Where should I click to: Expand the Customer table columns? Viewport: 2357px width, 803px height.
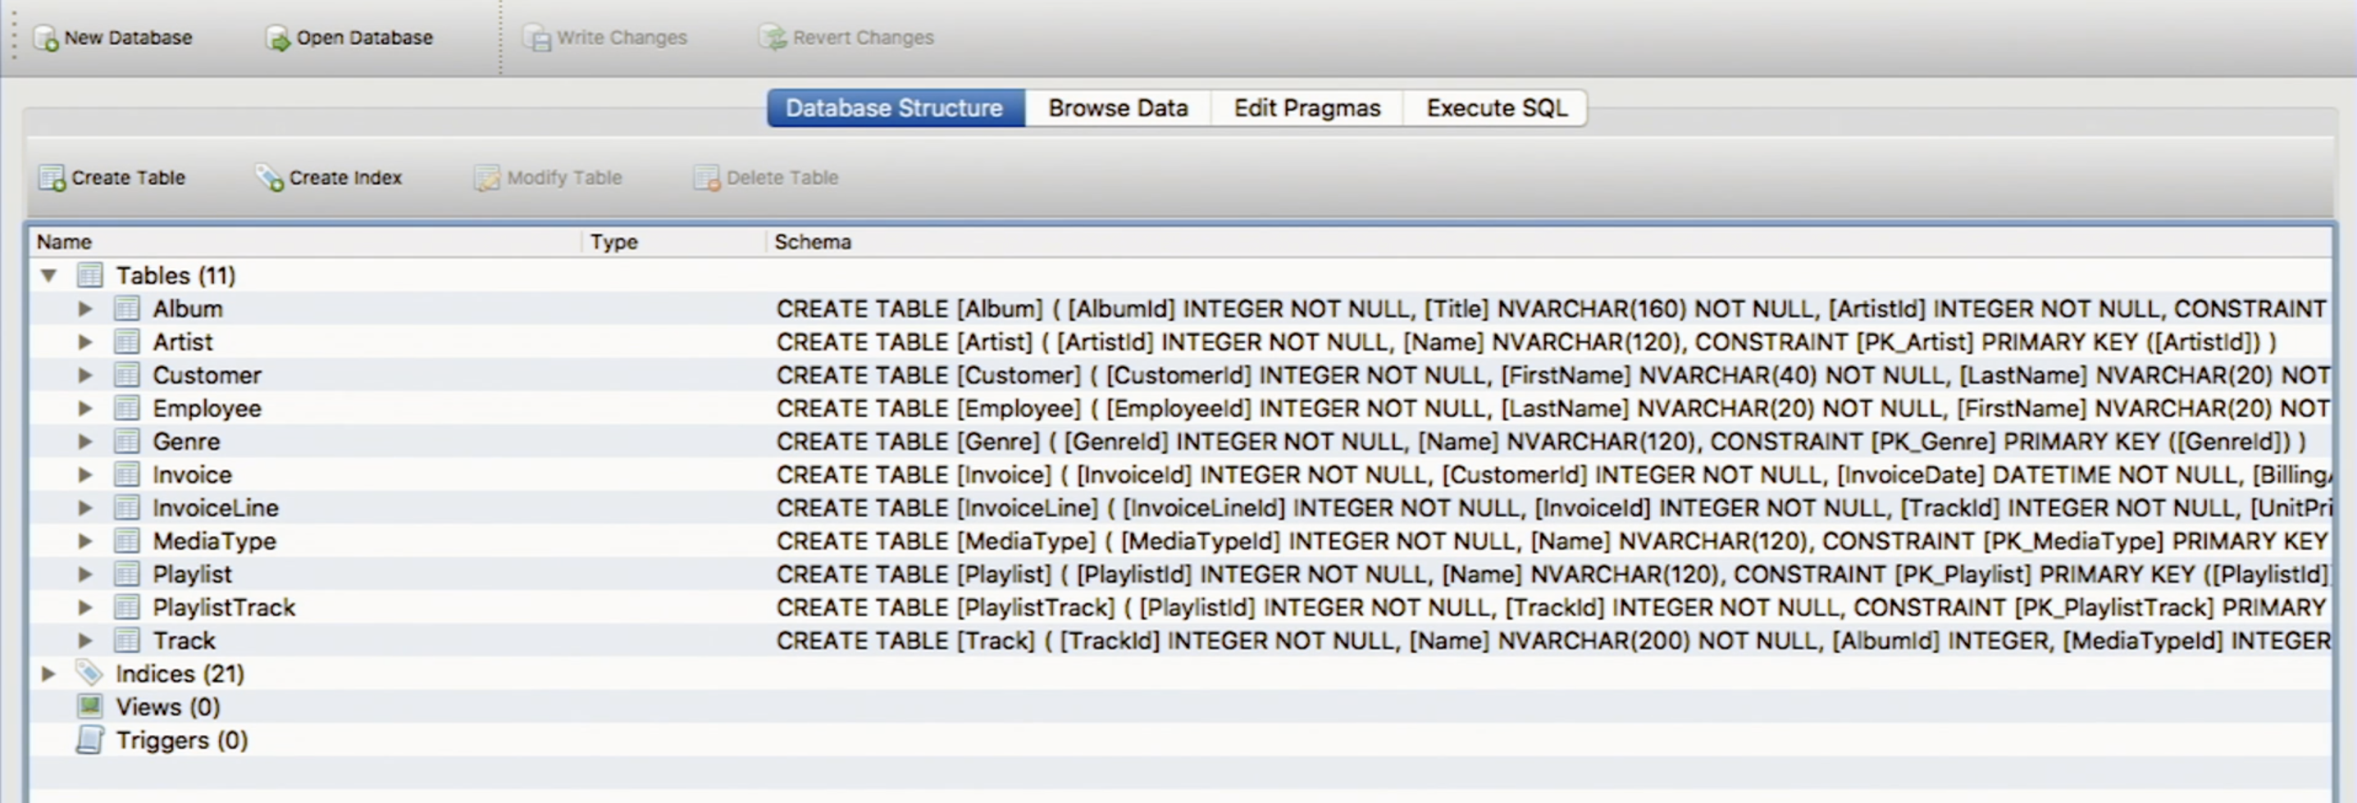tap(85, 375)
